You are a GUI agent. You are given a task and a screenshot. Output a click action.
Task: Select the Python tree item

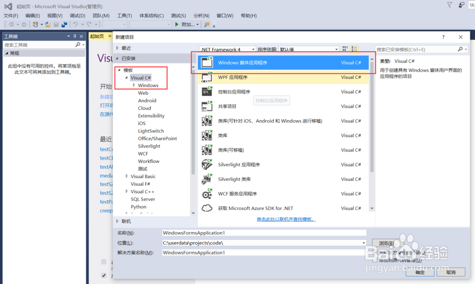click(138, 207)
